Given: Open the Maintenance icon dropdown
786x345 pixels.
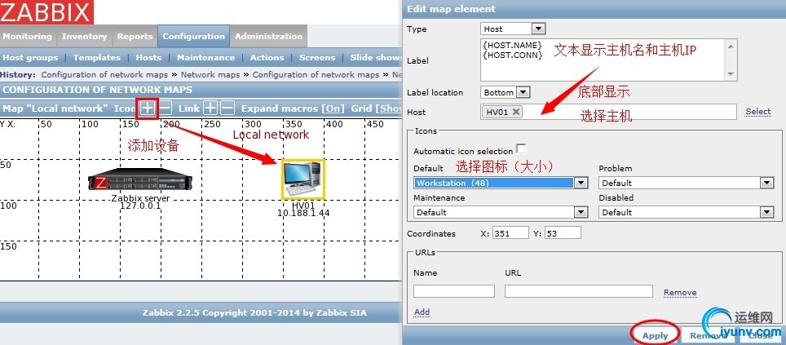Looking at the screenshot, I should (x=501, y=212).
